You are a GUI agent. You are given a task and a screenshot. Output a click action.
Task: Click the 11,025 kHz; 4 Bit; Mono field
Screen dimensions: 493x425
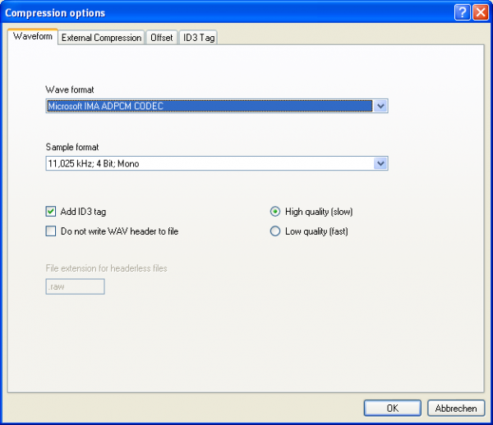tap(209, 163)
